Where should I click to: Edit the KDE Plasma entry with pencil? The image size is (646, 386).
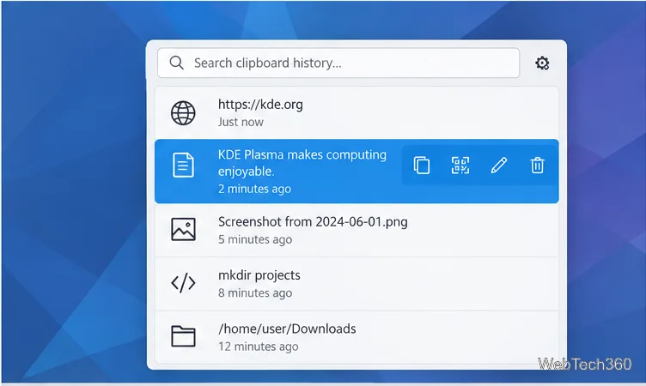pyautogui.click(x=498, y=166)
